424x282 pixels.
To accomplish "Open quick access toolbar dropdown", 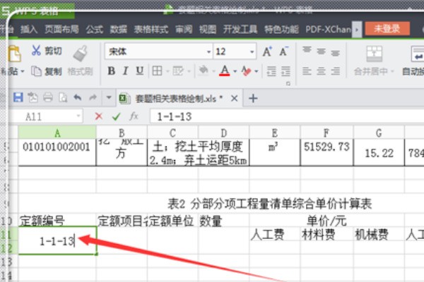I will (x=109, y=97).
